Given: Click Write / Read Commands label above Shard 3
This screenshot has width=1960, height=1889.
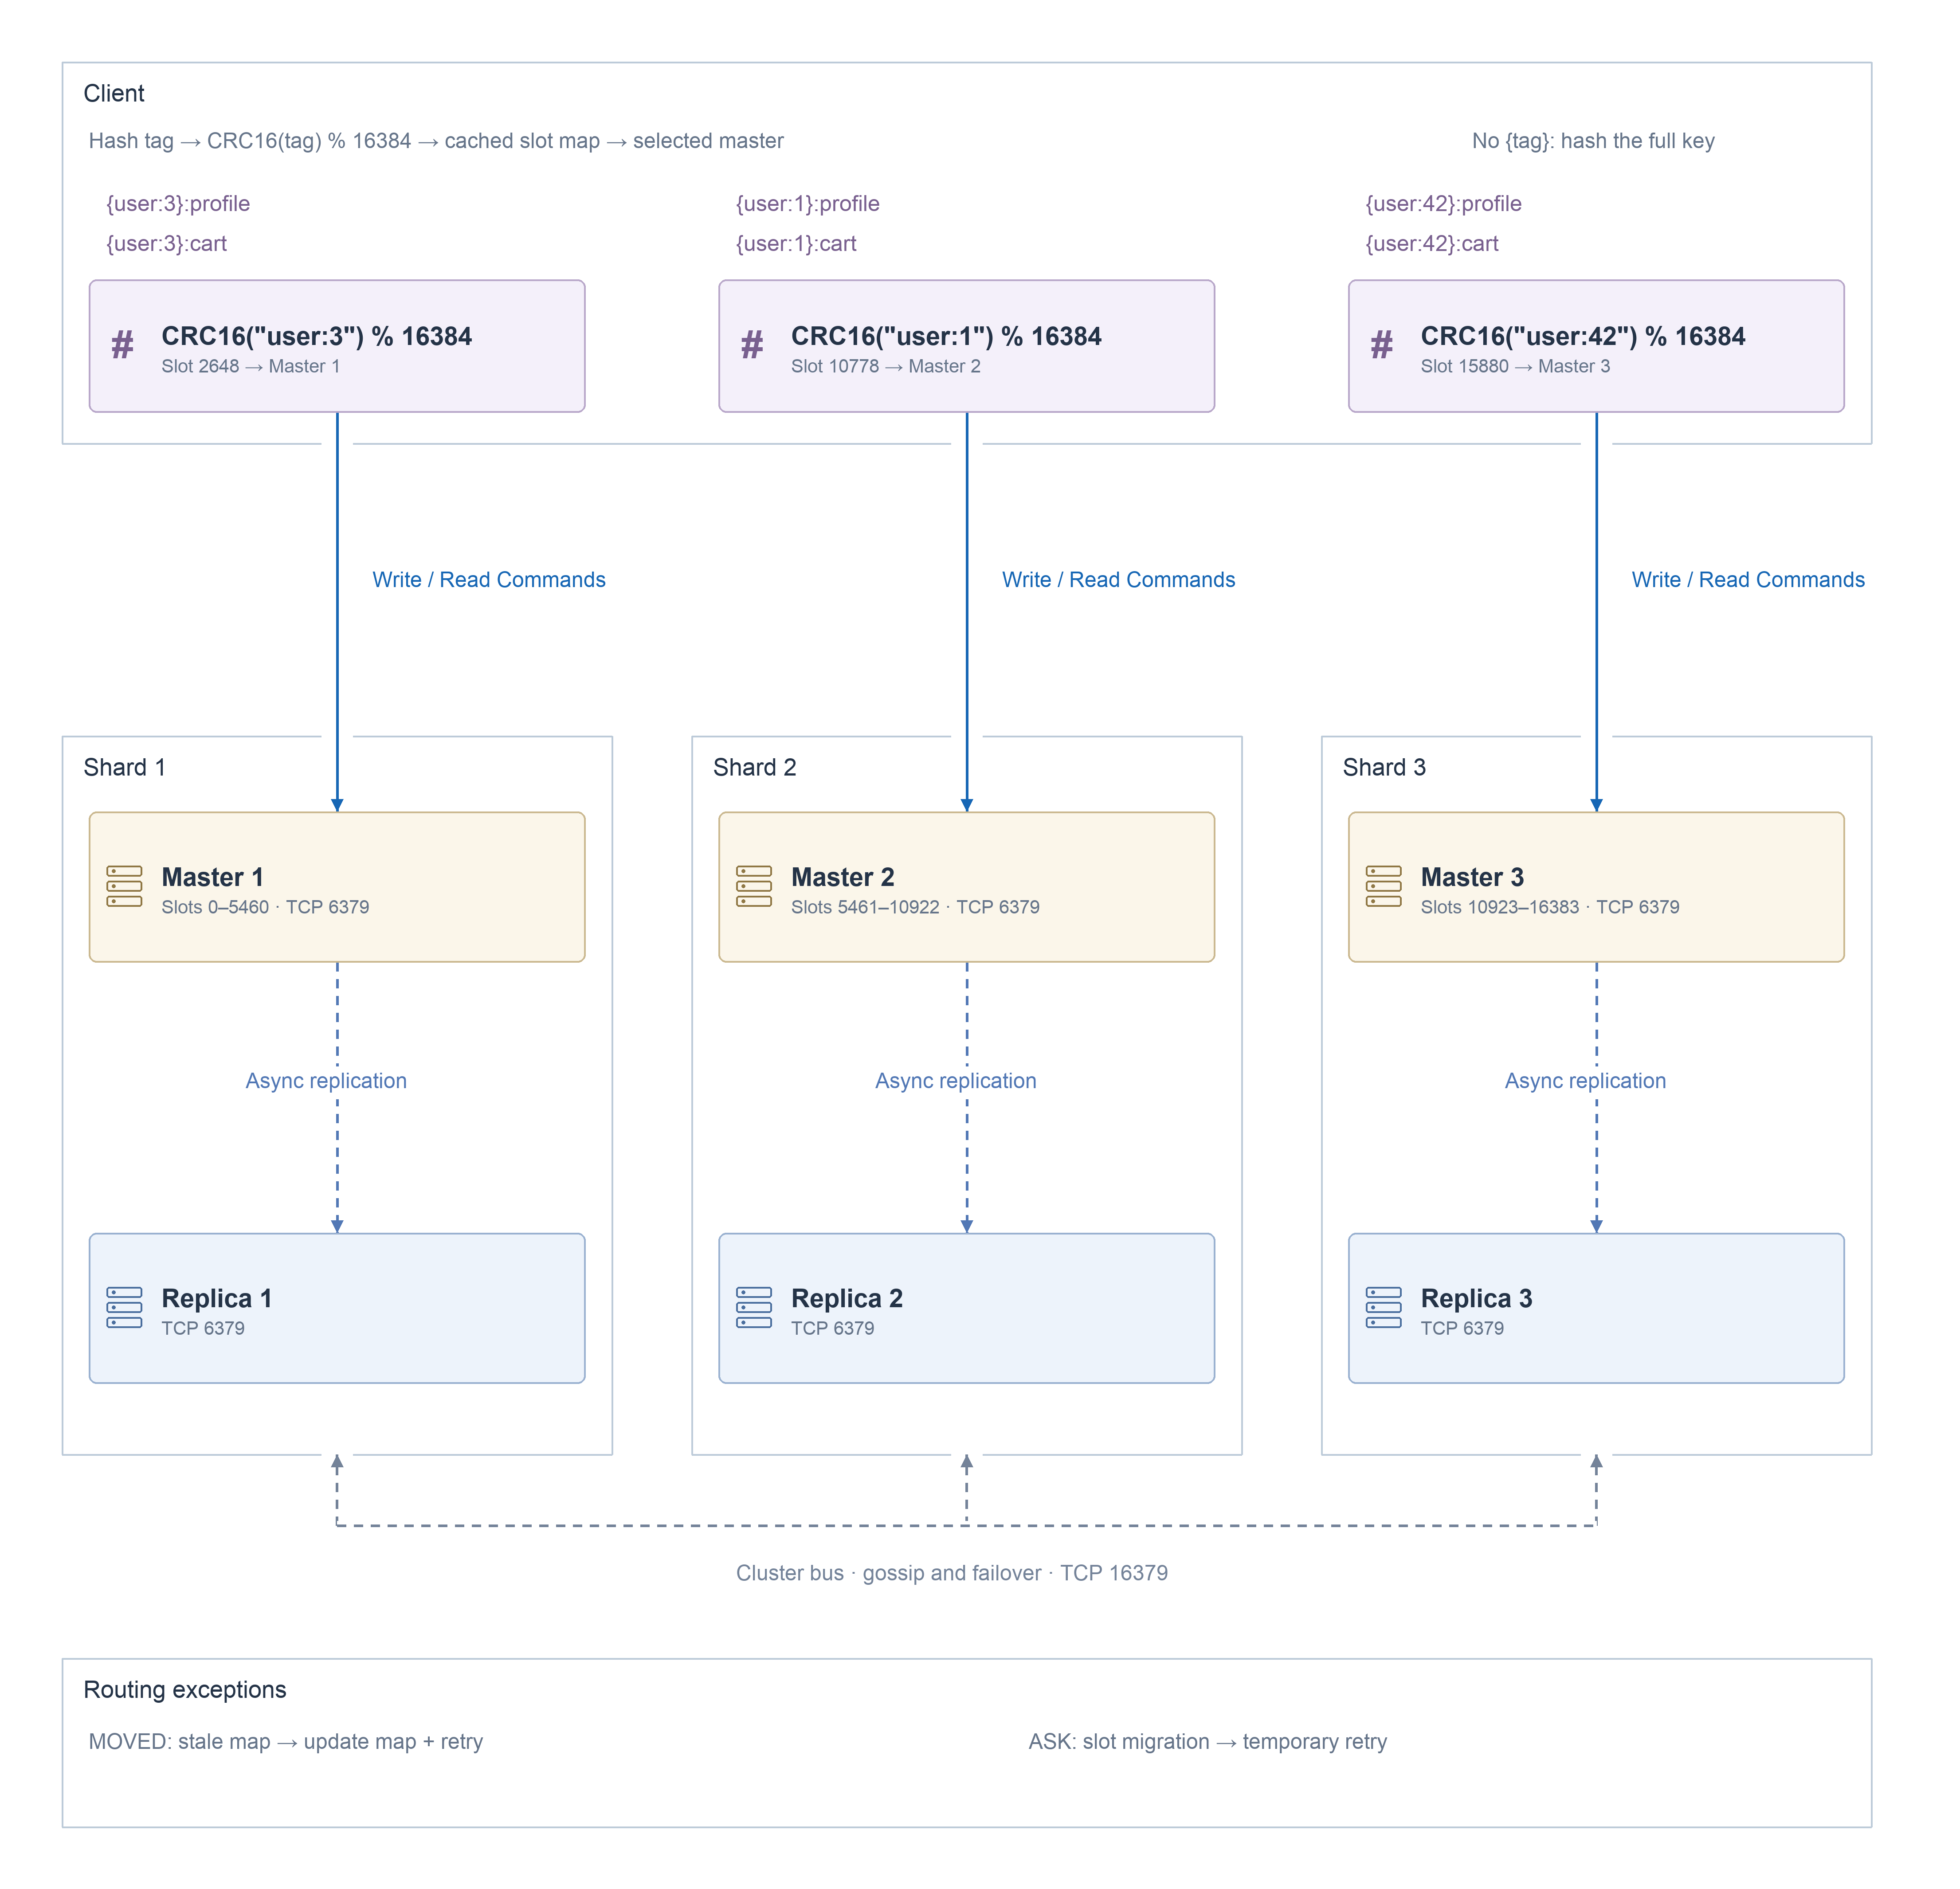Looking at the screenshot, I should click(x=1749, y=580).
